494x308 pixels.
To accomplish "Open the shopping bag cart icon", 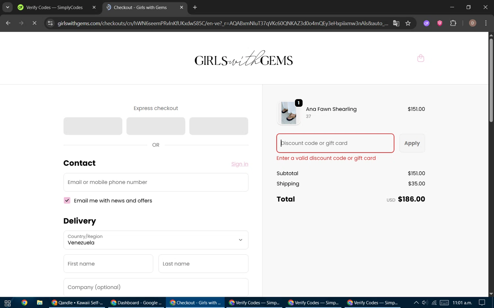I will coord(421,58).
